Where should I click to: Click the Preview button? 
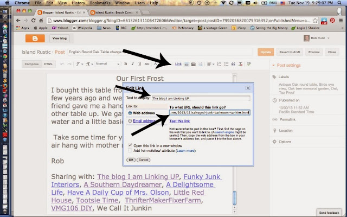[x=314, y=52]
